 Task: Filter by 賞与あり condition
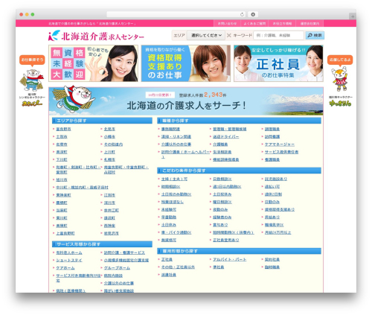coord(220,225)
